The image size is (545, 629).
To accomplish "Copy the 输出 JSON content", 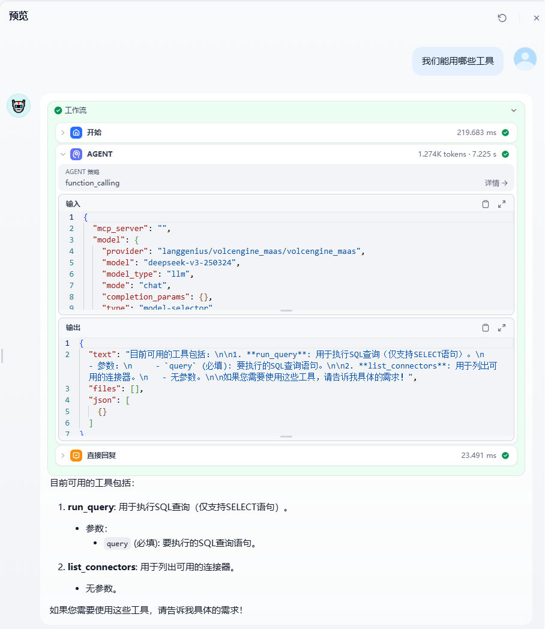I will pyautogui.click(x=486, y=328).
